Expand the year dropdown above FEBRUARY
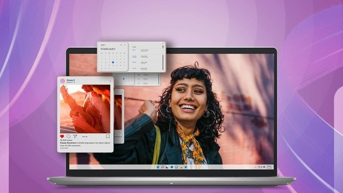This screenshot has height=193, width=343. [x=103, y=45]
